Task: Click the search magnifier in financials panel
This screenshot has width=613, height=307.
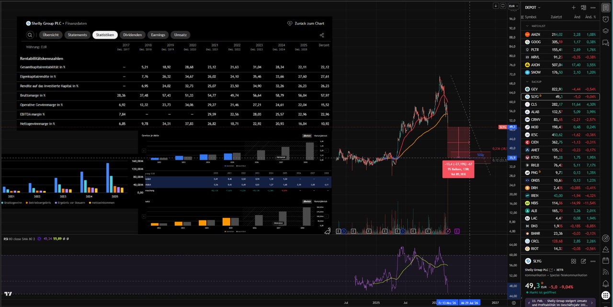Action: point(30,35)
